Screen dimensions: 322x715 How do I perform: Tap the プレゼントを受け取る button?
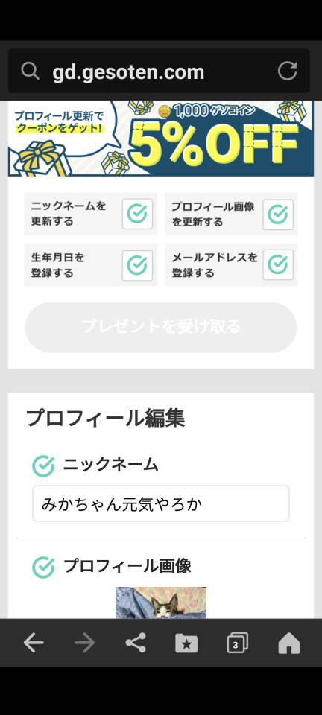tap(161, 327)
